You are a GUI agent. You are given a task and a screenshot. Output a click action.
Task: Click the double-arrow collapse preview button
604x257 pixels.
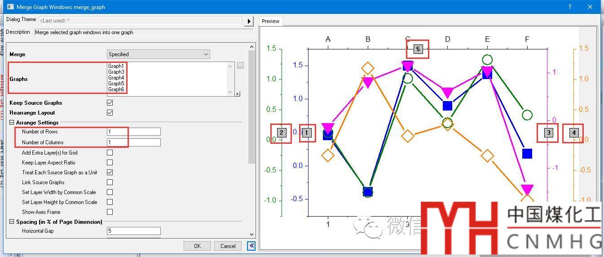coord(251,246)
